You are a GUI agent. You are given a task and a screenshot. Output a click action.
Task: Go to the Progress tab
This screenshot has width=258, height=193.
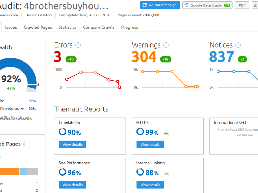pyautogui.click(x=130, y=27)
